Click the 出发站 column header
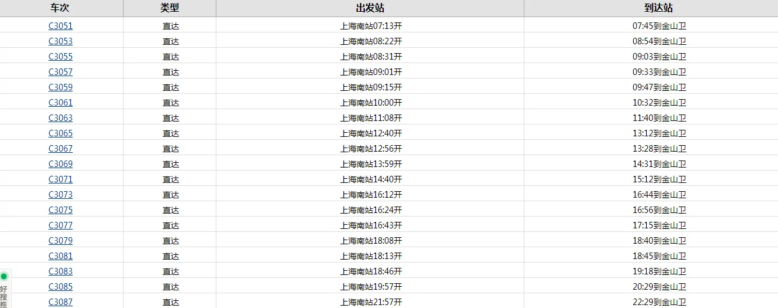The image size is (778, 308). pyautogui.click(x=370, y=8)
